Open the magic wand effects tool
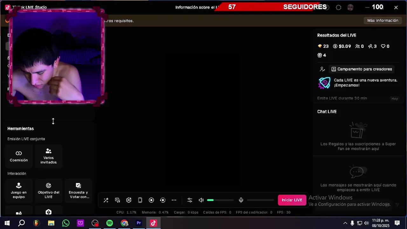The height and width of the screenshot is (229, 407). 106,200
